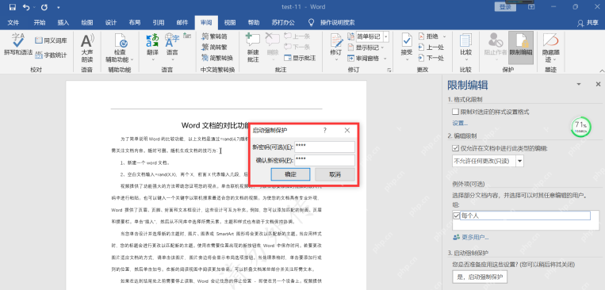Expand the 显示标记 menu
This screenshot has height=290, width=605.
[366, 48]
